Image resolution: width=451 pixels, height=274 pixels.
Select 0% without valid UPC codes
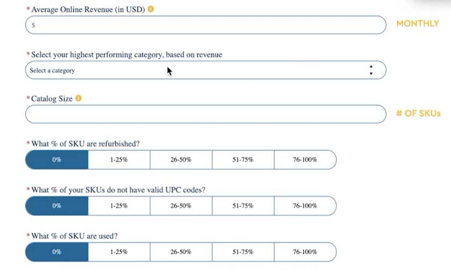[57, 205]
